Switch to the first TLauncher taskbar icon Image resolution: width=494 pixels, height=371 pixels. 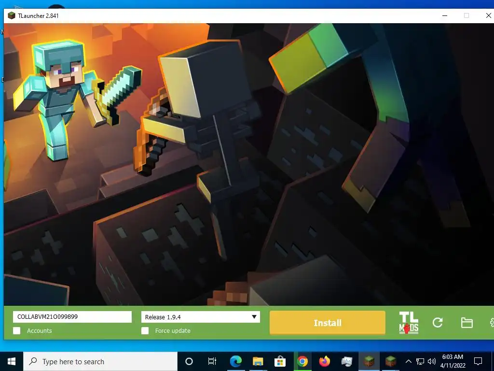[369, 361]
